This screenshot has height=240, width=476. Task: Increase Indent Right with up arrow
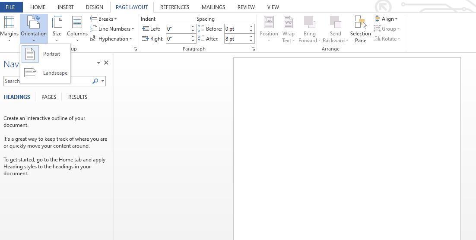point(193,37)
